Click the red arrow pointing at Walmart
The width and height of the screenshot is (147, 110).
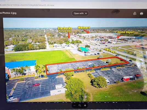tap(87, 31)
